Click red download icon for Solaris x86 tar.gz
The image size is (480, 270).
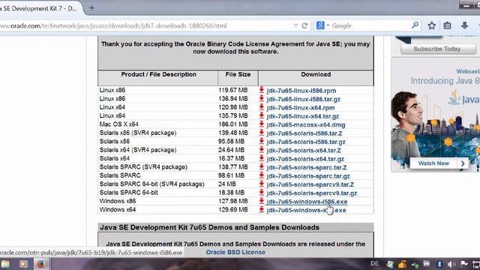point(262,142)
